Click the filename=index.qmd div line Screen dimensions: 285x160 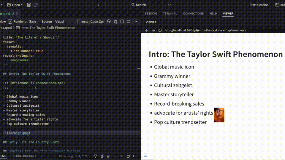click(34, 83)
